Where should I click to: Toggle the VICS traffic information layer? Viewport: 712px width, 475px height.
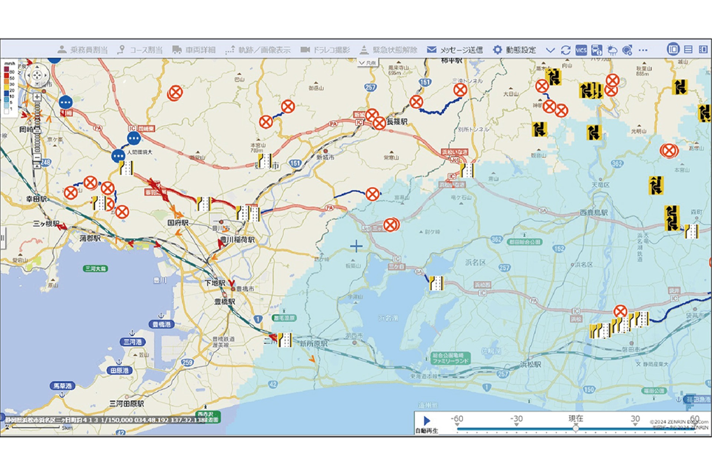tap(581, 50)
